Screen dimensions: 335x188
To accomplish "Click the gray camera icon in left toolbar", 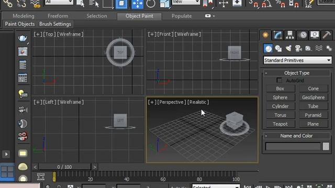I will click(23, 110).
